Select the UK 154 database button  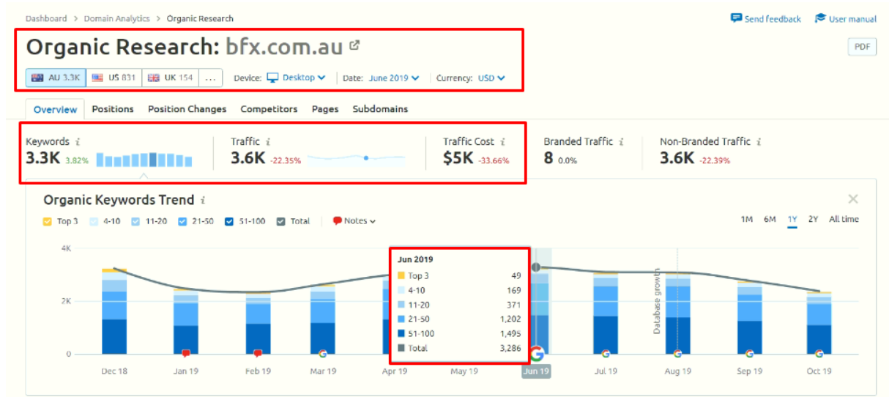tap(171, 78)
